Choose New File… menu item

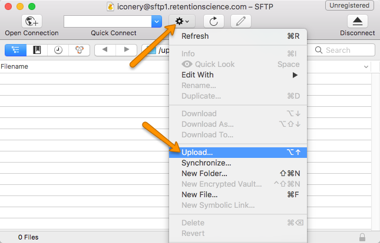click(238, 195)
